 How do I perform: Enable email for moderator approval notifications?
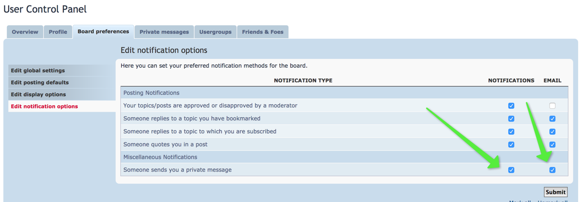(552, 106)
